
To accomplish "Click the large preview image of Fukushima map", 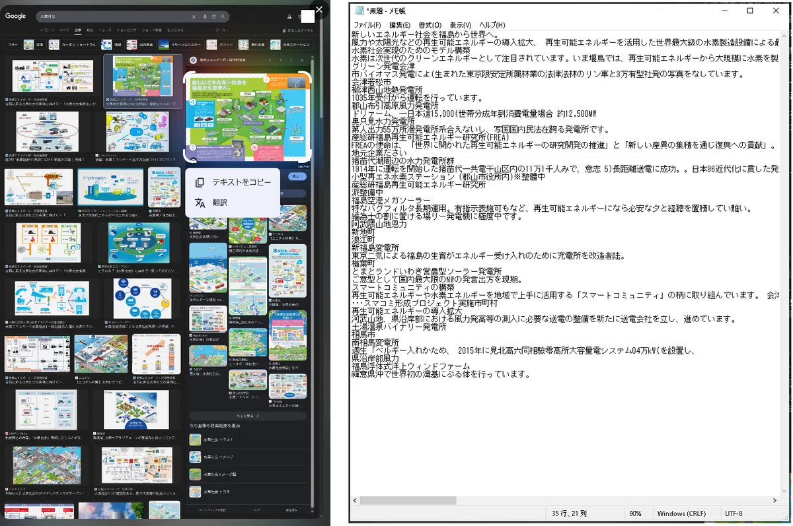I will point(247,116).
